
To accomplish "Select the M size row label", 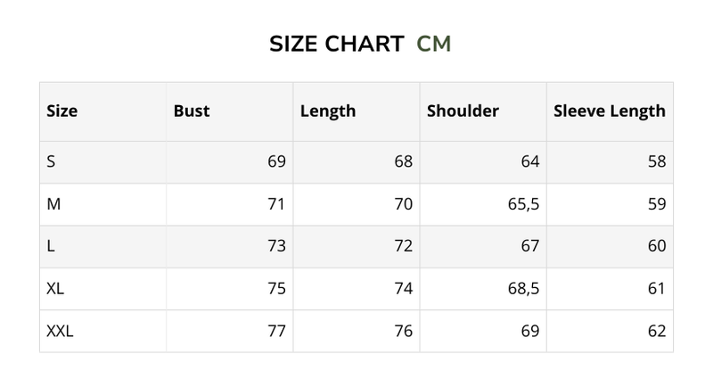I will (53, 204).
